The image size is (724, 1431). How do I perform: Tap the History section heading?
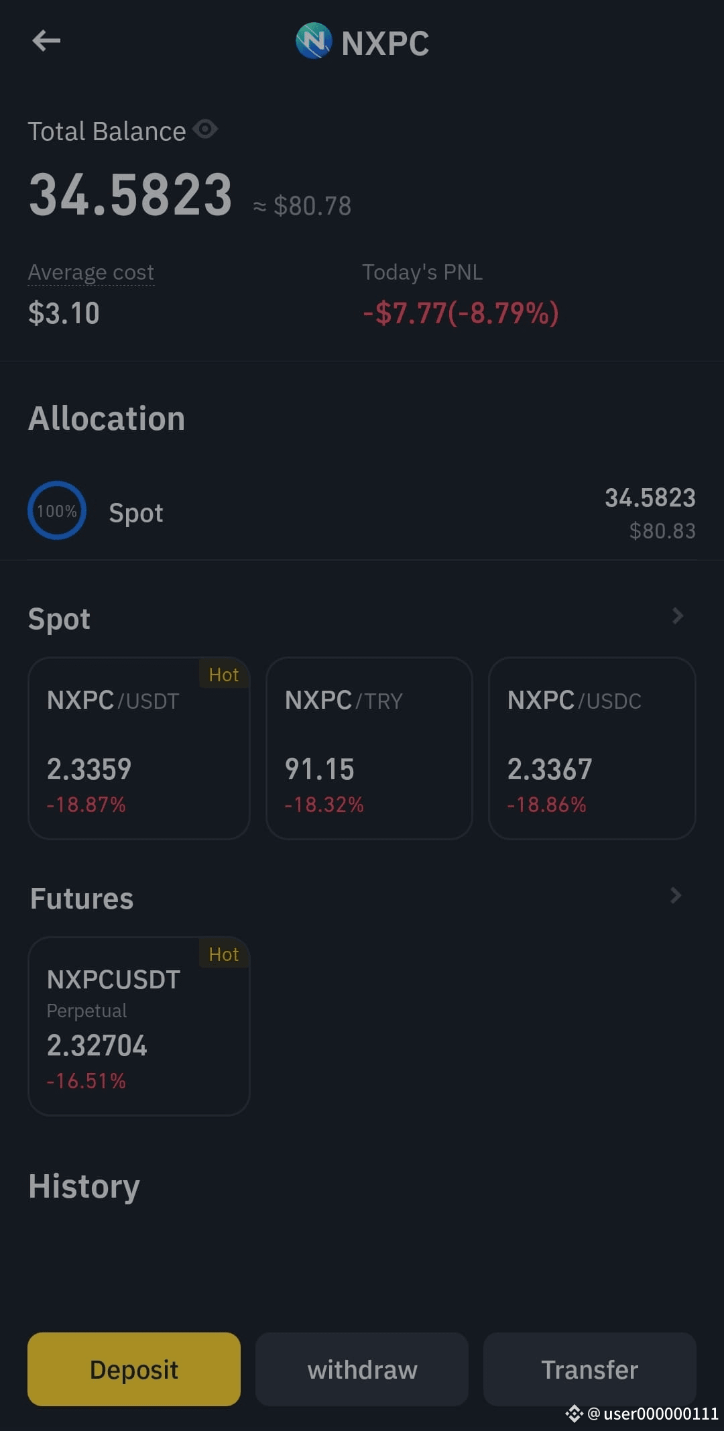coord(84,1186)
